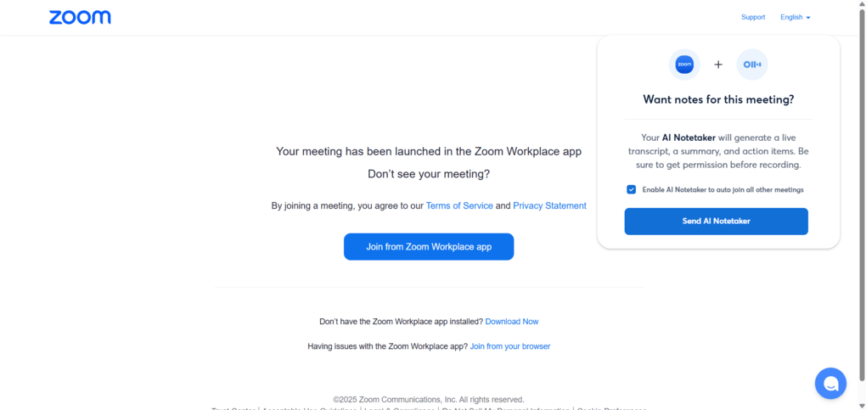Image resolution: width=866 pixels, height=410 pixels.
Task: Open the Terms of Service link
Action: [x=459, y=205]
